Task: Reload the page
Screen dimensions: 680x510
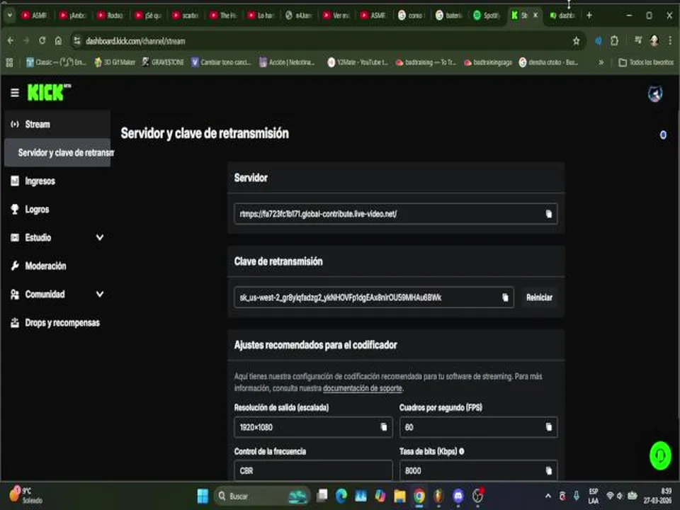Action: click(42, 41)
